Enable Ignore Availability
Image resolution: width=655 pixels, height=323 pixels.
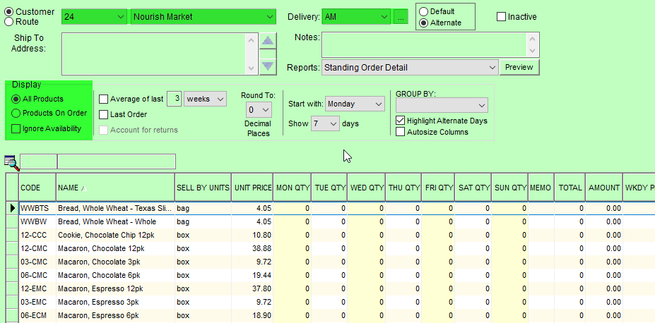click(16, 128)
